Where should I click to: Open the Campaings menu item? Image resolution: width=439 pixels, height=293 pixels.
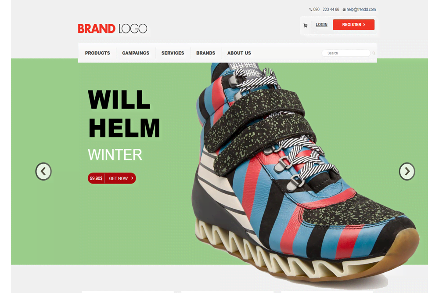tap(136, 53)
